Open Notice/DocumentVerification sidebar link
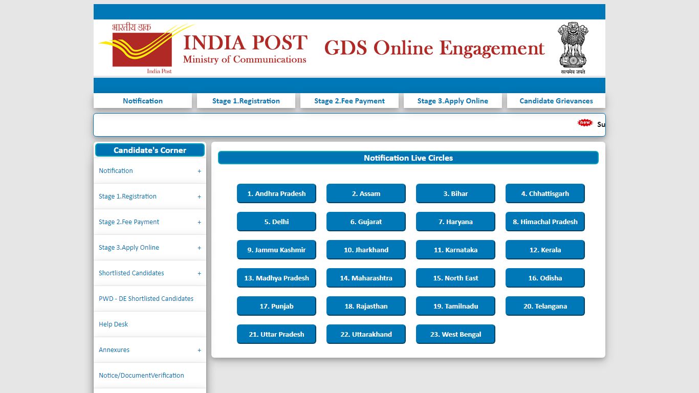Screen dimensions: 699x393 [x=141, y=376]
